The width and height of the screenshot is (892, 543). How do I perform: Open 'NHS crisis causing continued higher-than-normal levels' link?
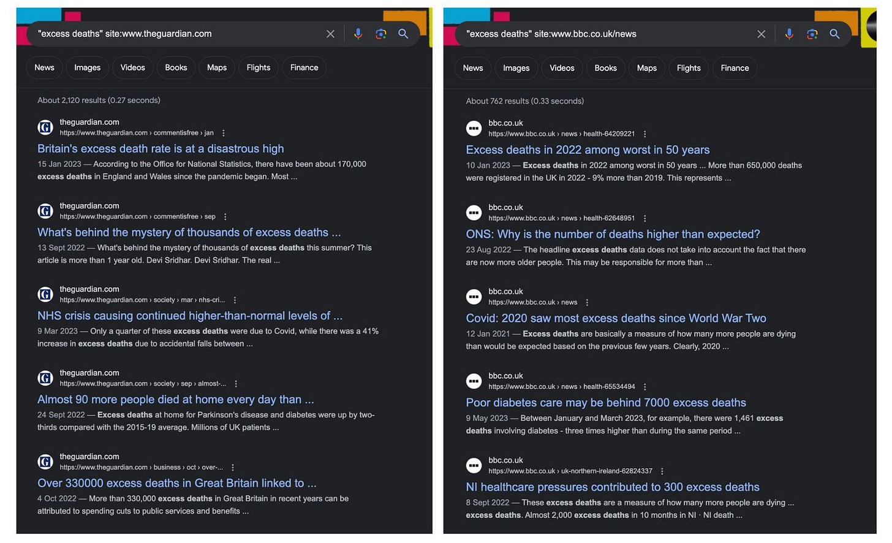coord(190,316)
